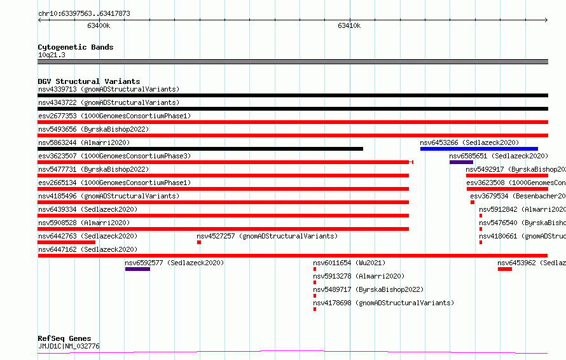Click small red marker under nsv6011654

315,269
